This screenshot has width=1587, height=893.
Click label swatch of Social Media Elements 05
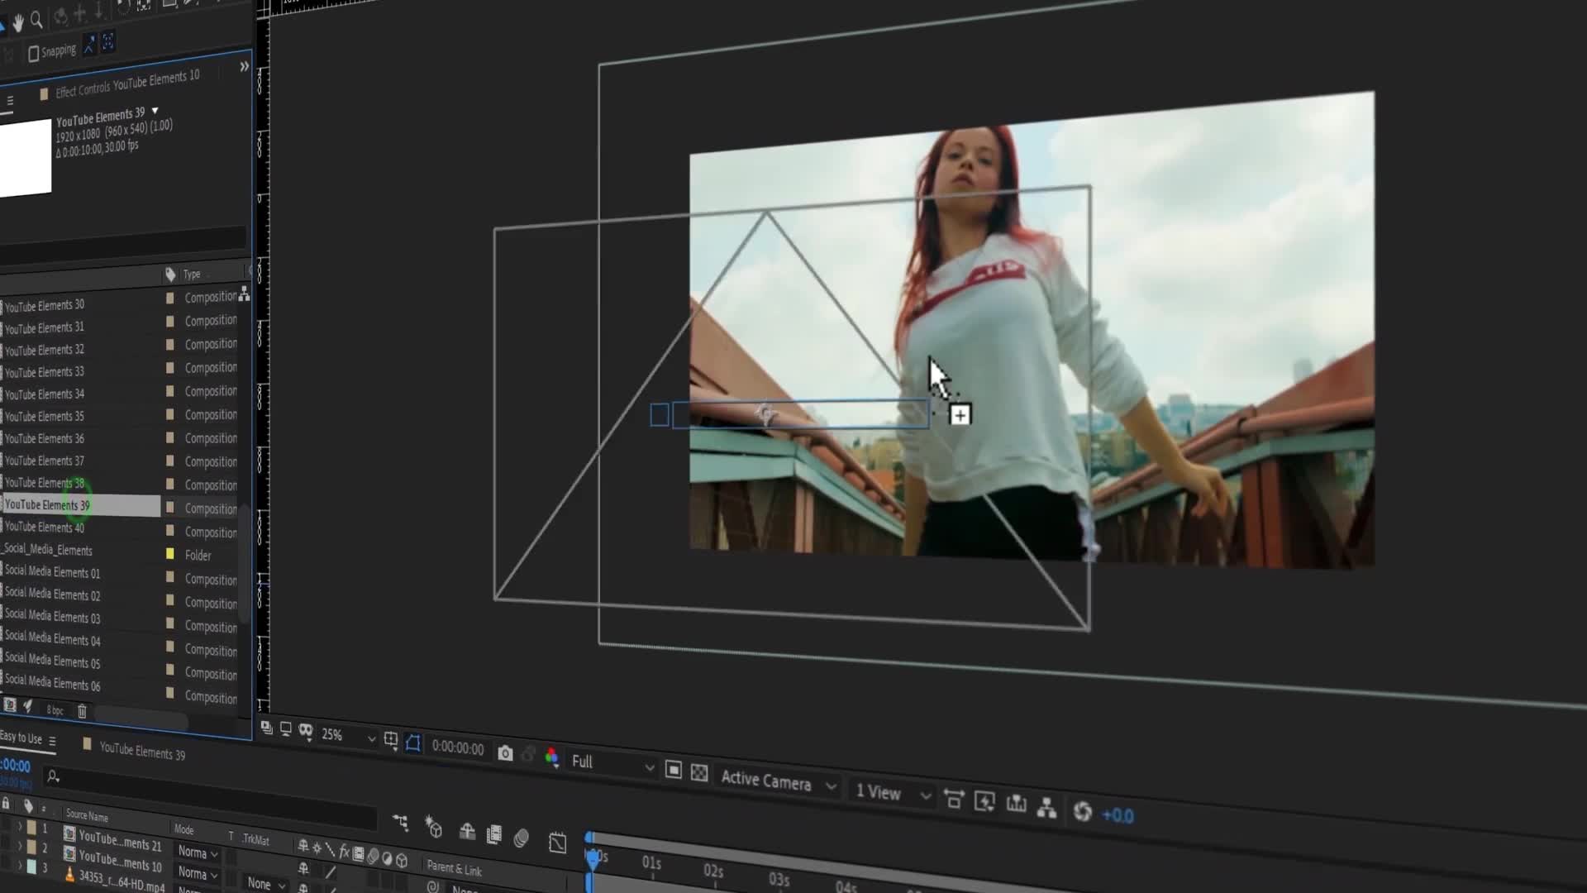click(x=170, y=670)
